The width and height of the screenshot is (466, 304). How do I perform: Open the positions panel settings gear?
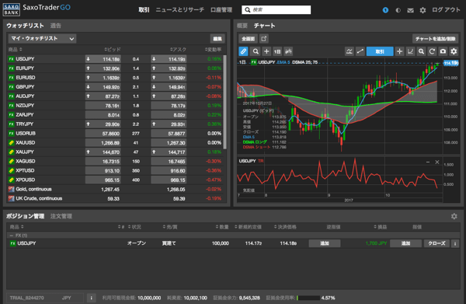(454, 216)
